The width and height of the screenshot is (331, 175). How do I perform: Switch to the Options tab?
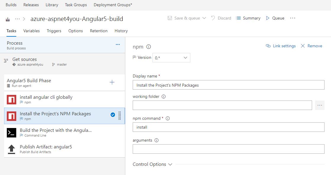click(x=76, y=31)
